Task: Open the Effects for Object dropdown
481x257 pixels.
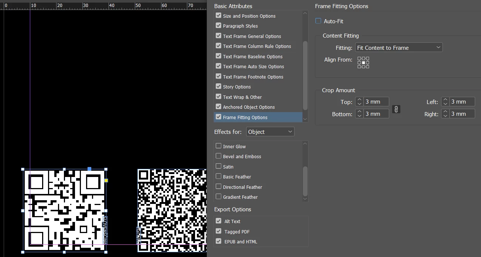Action: click(x=270, y=132)
